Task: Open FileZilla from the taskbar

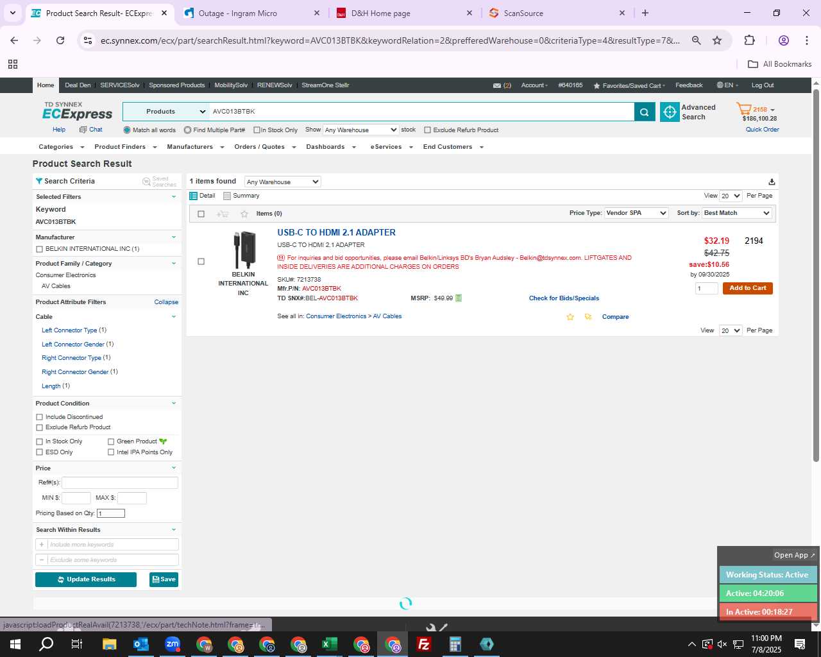Action: [424, 644]
